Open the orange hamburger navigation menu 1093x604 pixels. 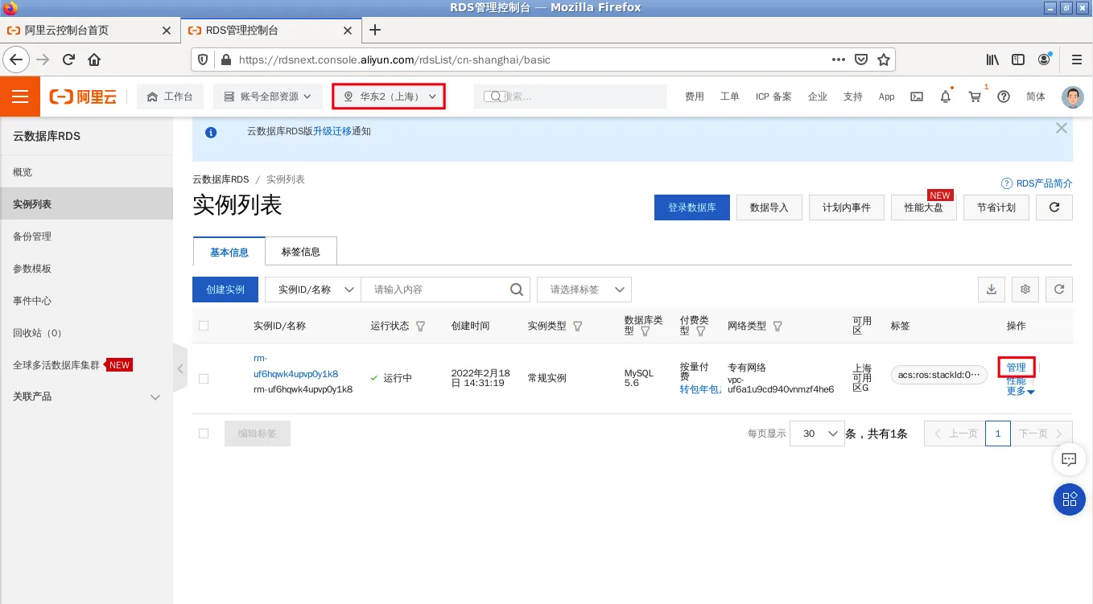click(x=20, y=97)
